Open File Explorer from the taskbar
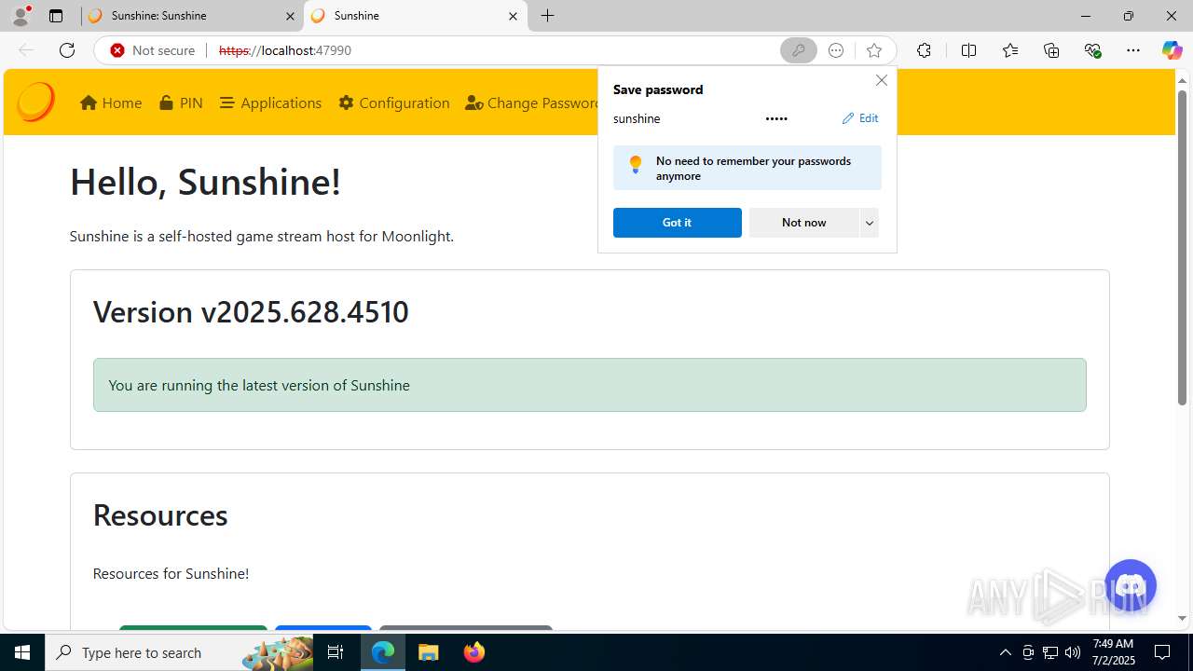Screen dimensions: 1193x671 (x=429, y=652)
